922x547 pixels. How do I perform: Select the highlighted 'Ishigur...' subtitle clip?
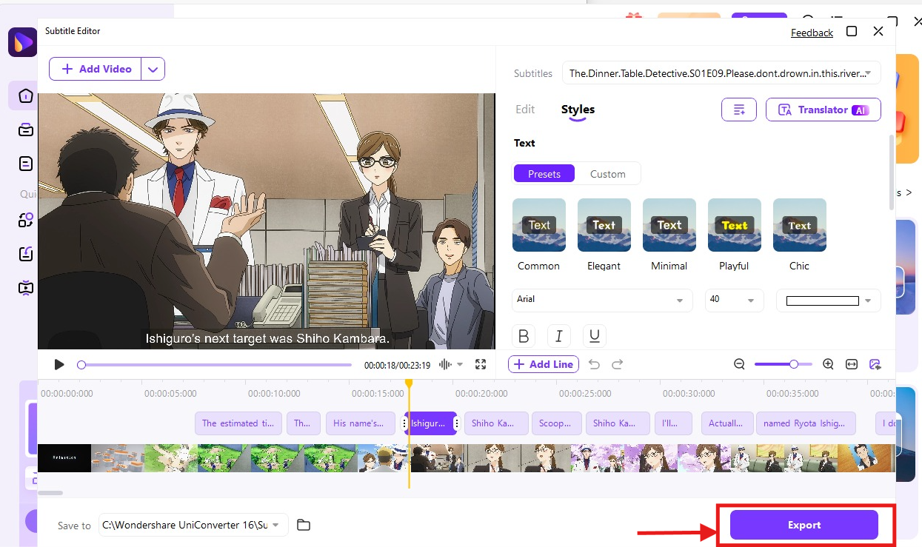pos(430,423)
